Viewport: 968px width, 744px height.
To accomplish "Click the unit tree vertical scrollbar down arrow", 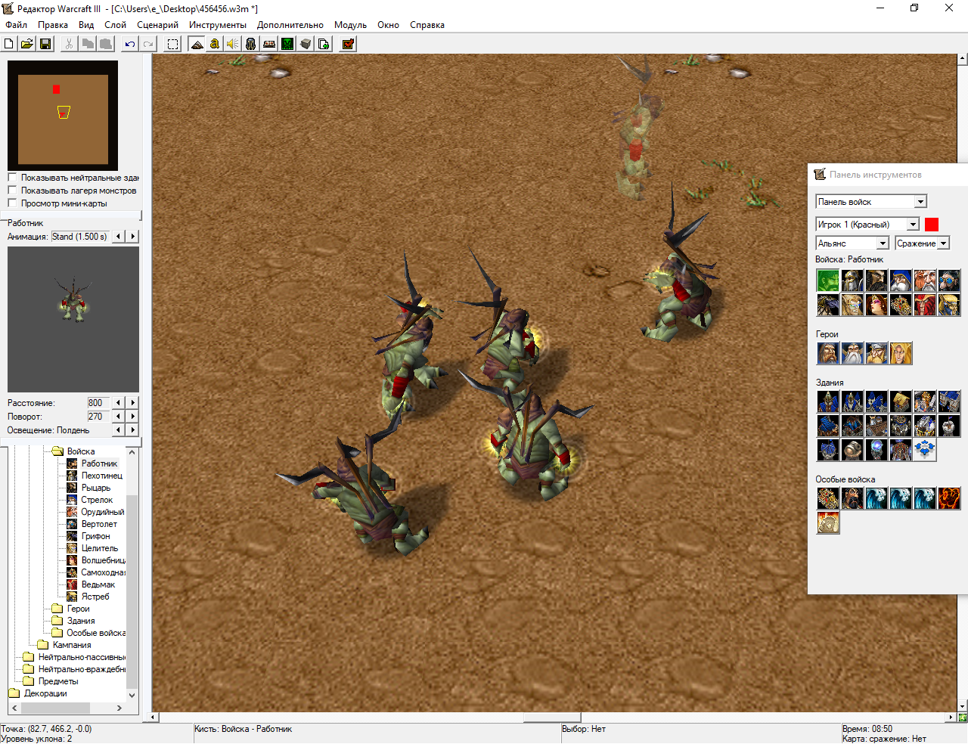I will pos(132,695).
